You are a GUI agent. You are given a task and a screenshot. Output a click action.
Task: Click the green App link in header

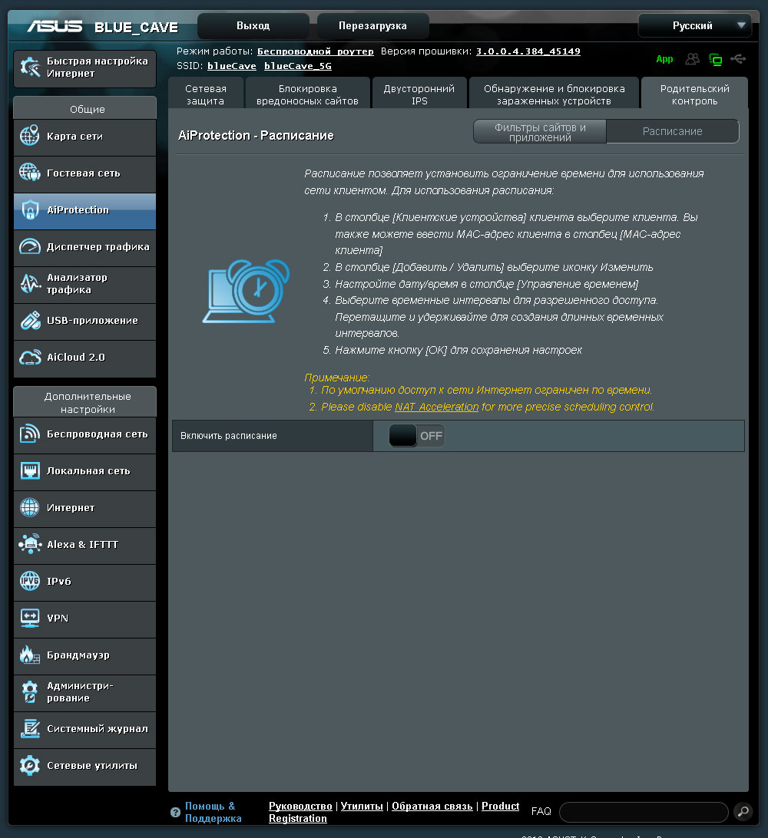[x=664, y=59]
